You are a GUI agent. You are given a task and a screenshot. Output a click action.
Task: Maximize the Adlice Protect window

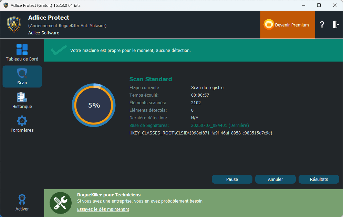[319, 5]
